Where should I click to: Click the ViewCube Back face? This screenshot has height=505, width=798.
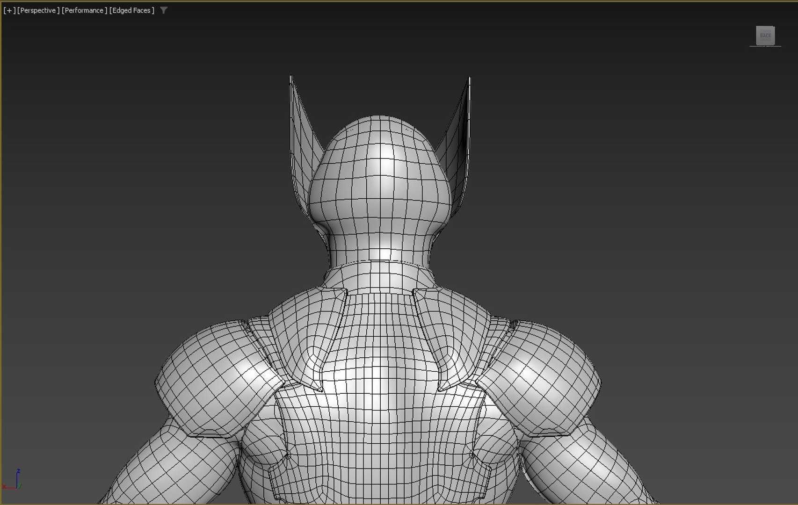pyautogui.click(x=765, y=36)
